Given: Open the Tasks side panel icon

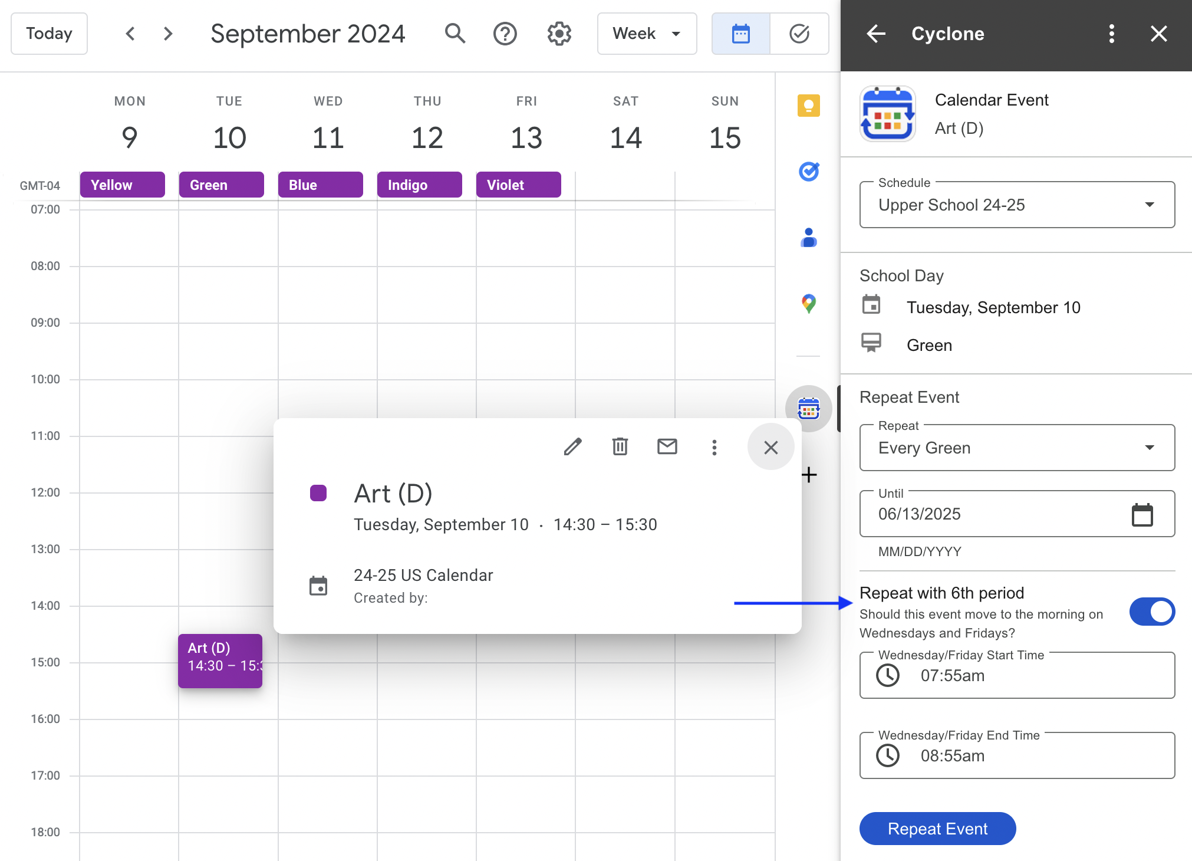Looking at the screenshot, I should (x=808, y=172).
